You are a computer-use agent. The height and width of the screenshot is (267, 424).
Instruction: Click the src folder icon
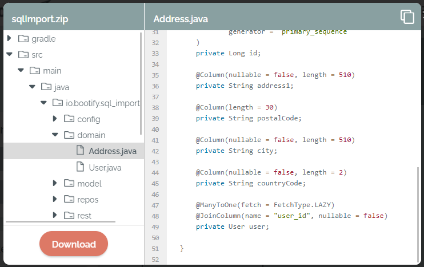click(23, 55)
